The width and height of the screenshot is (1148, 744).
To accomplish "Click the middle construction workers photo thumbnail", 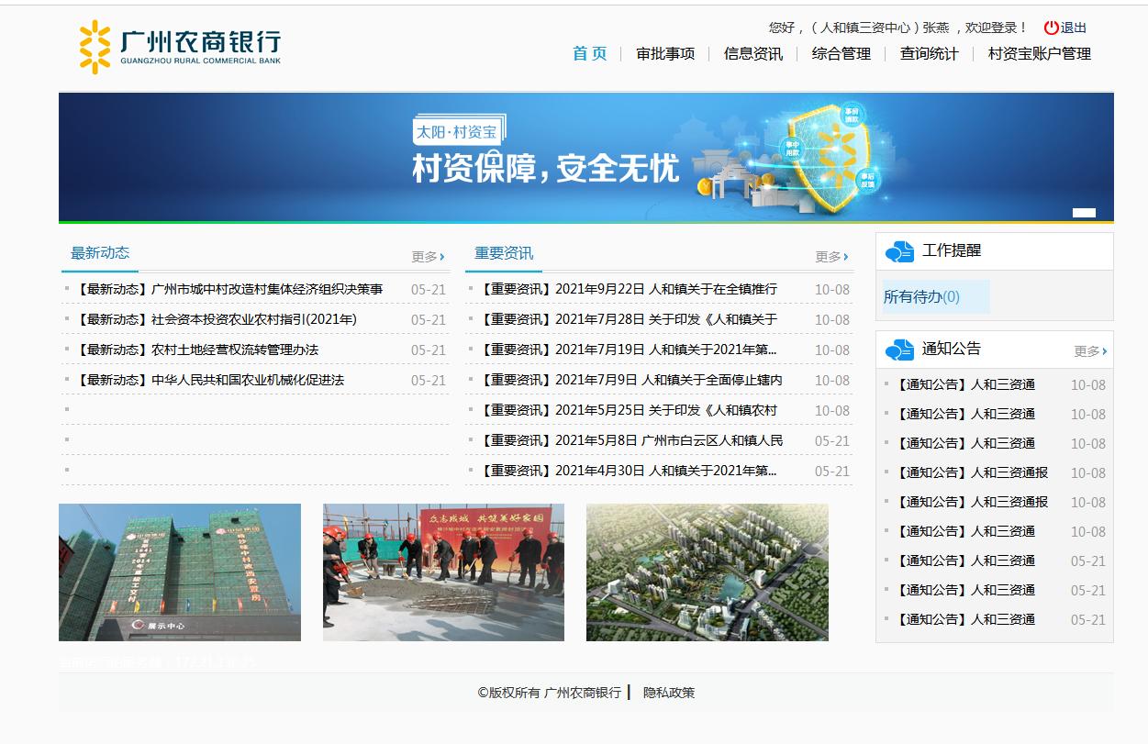I will click(443, 572).
